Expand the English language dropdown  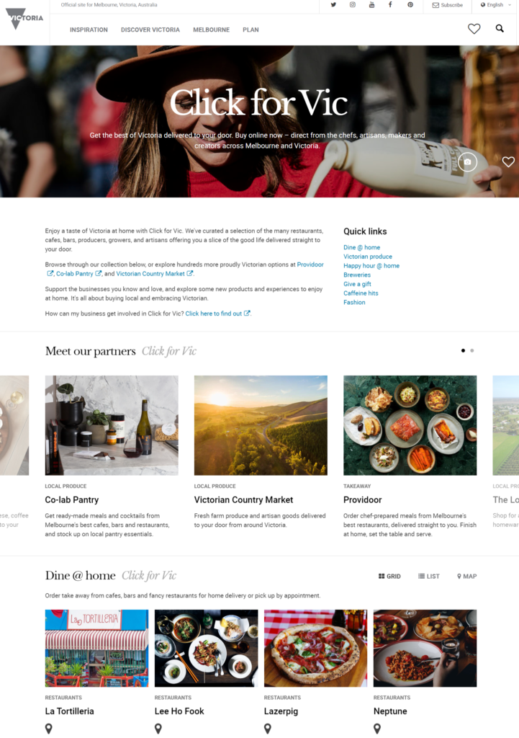495,5
